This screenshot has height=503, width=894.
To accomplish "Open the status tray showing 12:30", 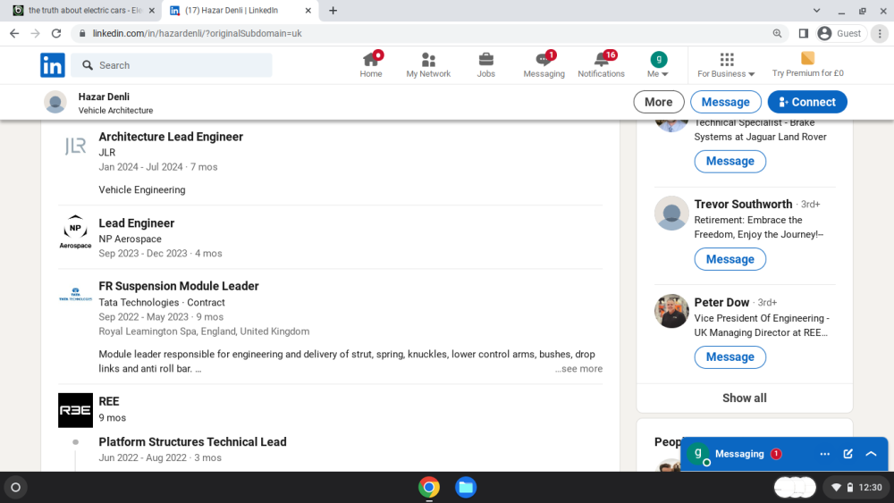I will (857, 488).
